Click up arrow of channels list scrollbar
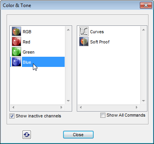The image size is (154, 144). pyautogui.click(x=68, y=30)
